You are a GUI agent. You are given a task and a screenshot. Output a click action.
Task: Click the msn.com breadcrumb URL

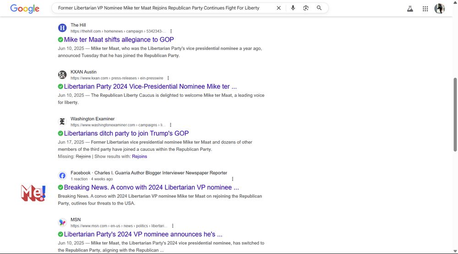(119, 226)
